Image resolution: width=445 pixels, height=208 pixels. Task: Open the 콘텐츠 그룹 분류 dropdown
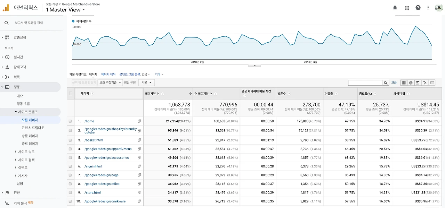135,74
